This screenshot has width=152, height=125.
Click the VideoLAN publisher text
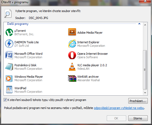83,69
